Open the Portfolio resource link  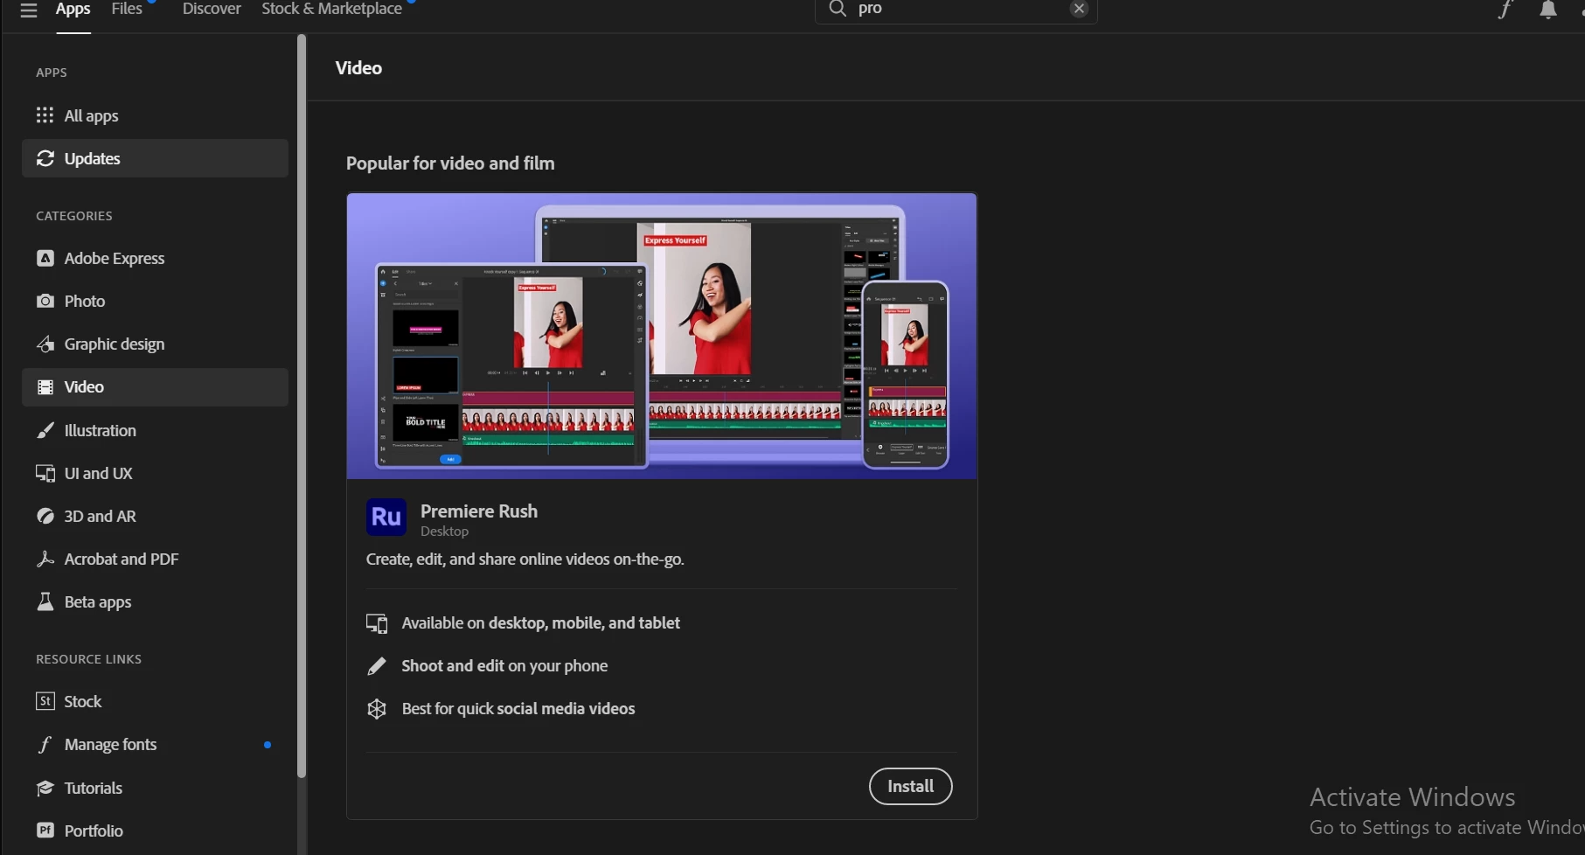(x=156, y=831)
